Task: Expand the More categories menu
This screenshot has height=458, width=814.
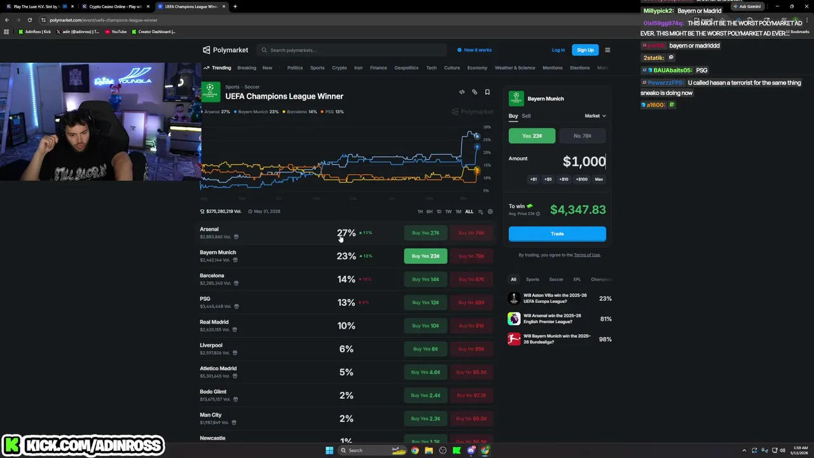Action: click(603, 67)
